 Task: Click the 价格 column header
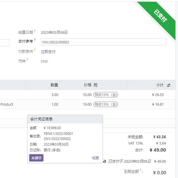pos(87,85)
